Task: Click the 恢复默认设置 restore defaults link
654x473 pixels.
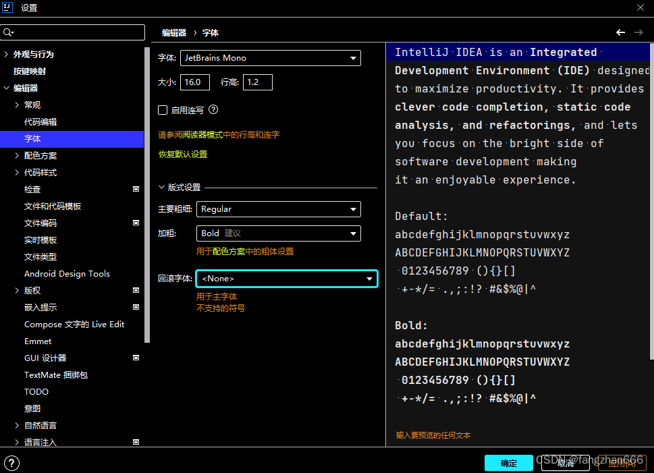Action: click(183, 155)
